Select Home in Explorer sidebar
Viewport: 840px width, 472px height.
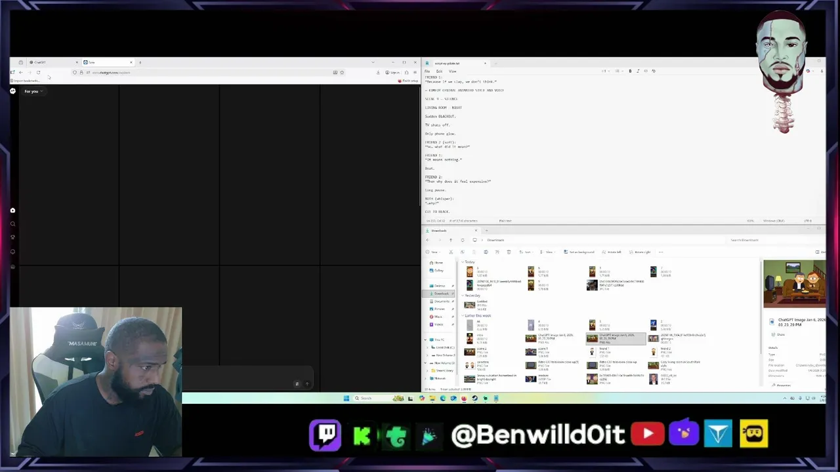tap(436, 263)
